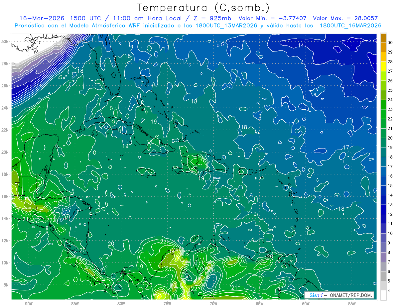Click the '16N' latitude axis label
Viewport: 399px width, 308px height.
(5, 196)
